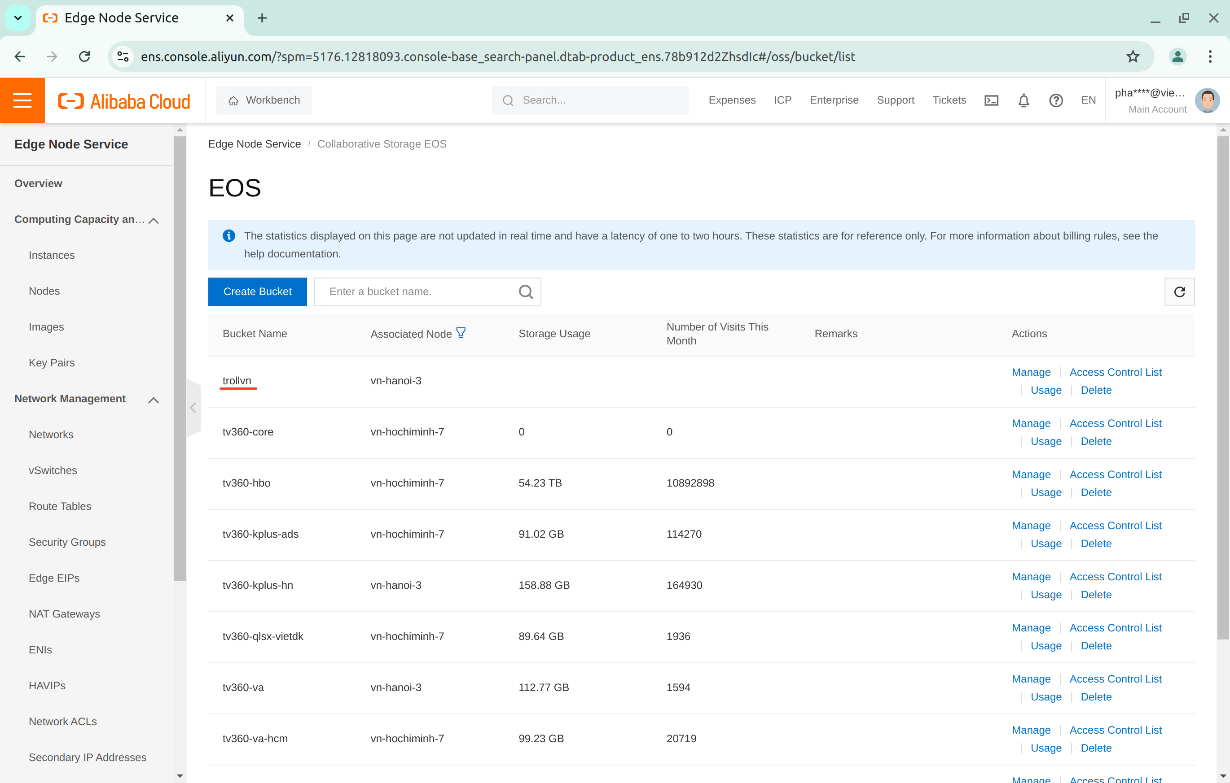Collapse the sidebar with the arrow handle
The height and width of the screenshot is (783, 1230).
point(193,407)
